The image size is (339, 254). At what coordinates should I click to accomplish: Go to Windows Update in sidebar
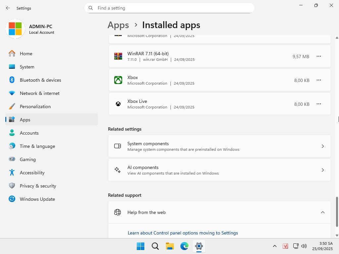pos(37,199)
